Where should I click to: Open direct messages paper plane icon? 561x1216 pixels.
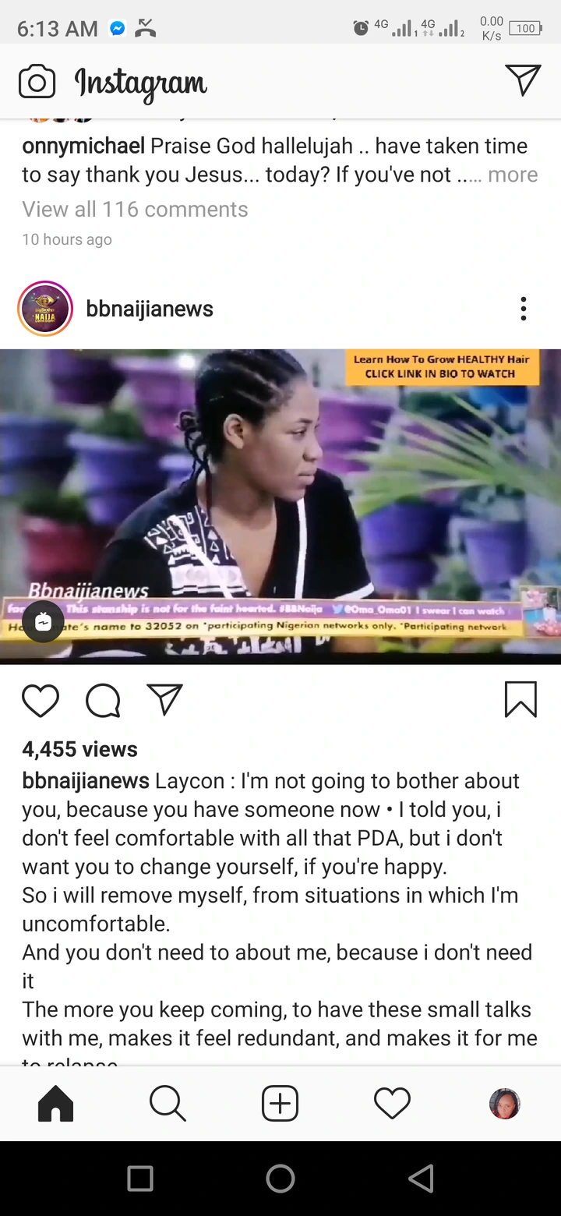[523, 80]
